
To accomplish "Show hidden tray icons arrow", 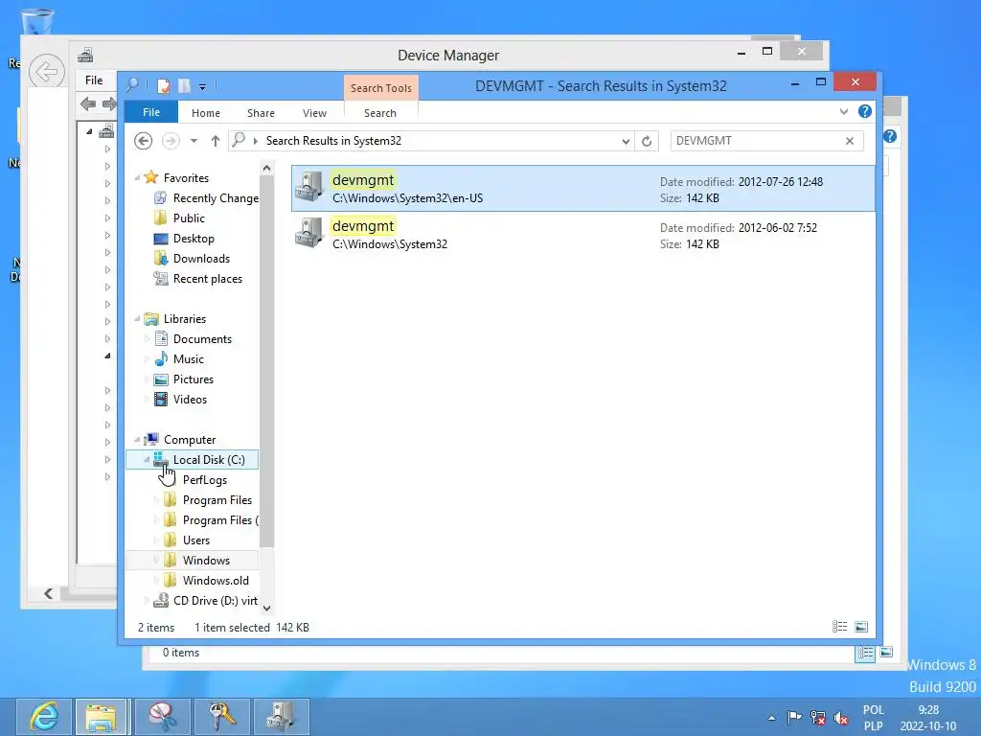I will 771,718.
